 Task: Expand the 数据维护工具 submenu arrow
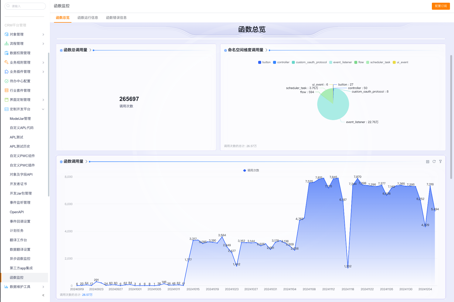43,287
